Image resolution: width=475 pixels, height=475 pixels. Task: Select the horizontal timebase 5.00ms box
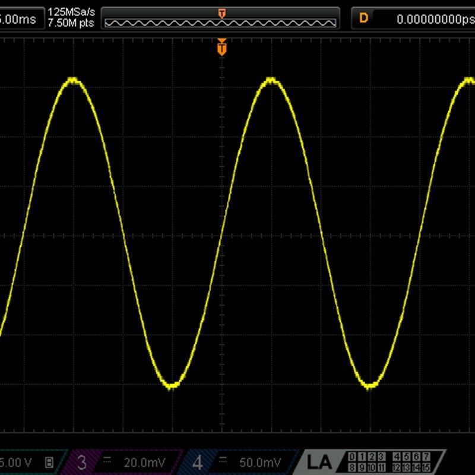point(21,19)
